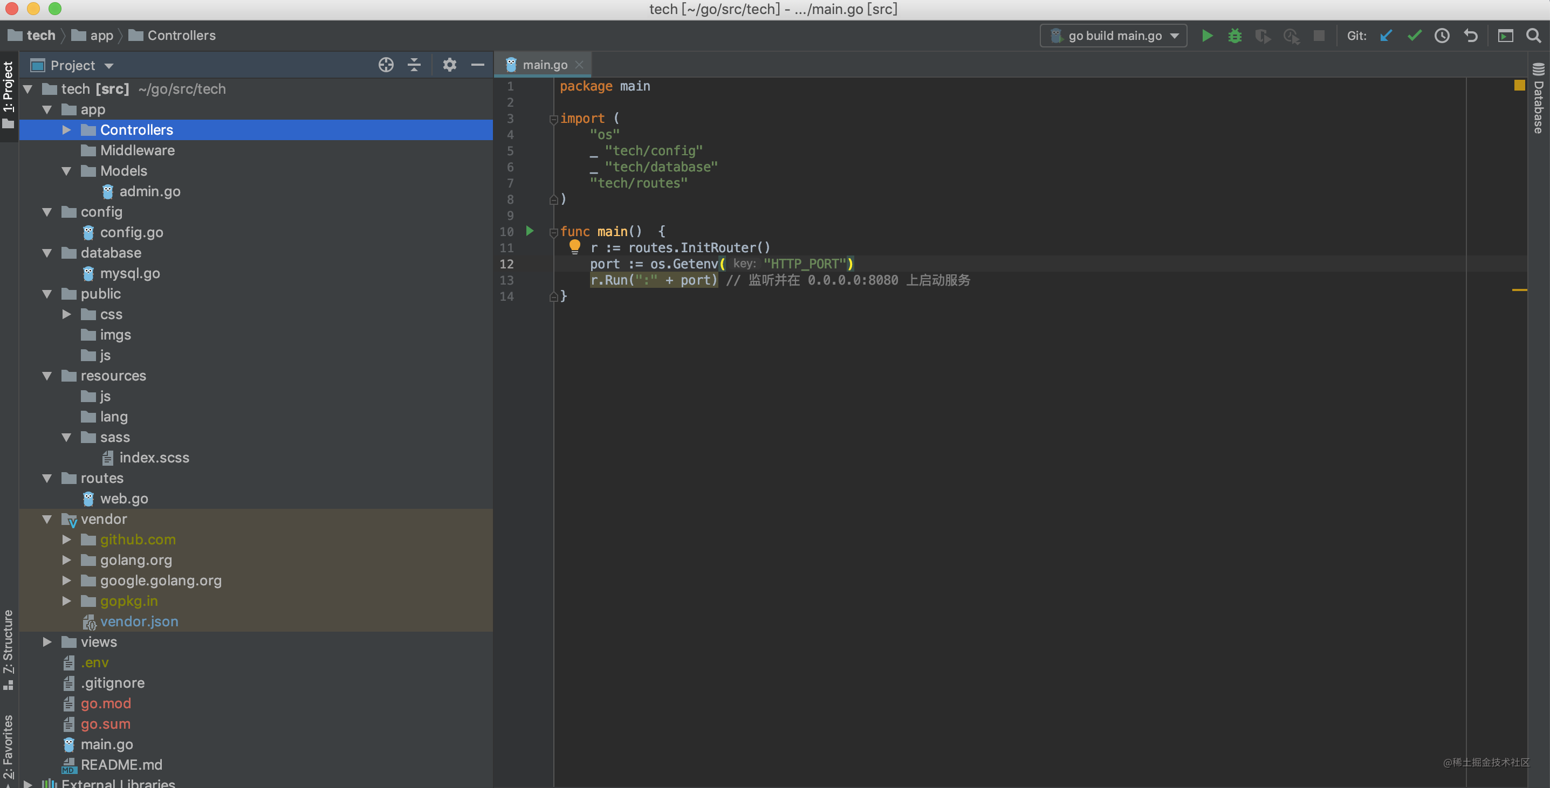Click the locate/scroll-from-source target icon

pos(386,65)
